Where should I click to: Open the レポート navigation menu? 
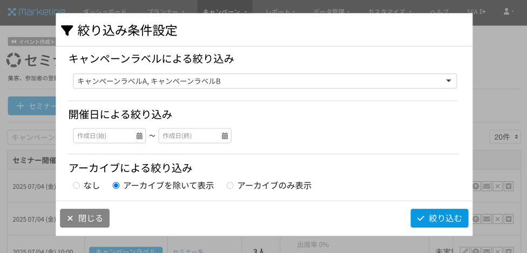(x=280, y=11)
